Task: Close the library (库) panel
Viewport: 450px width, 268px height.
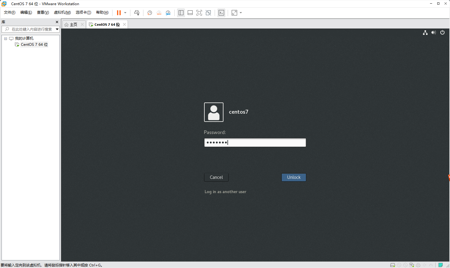Action: (57, 22)
